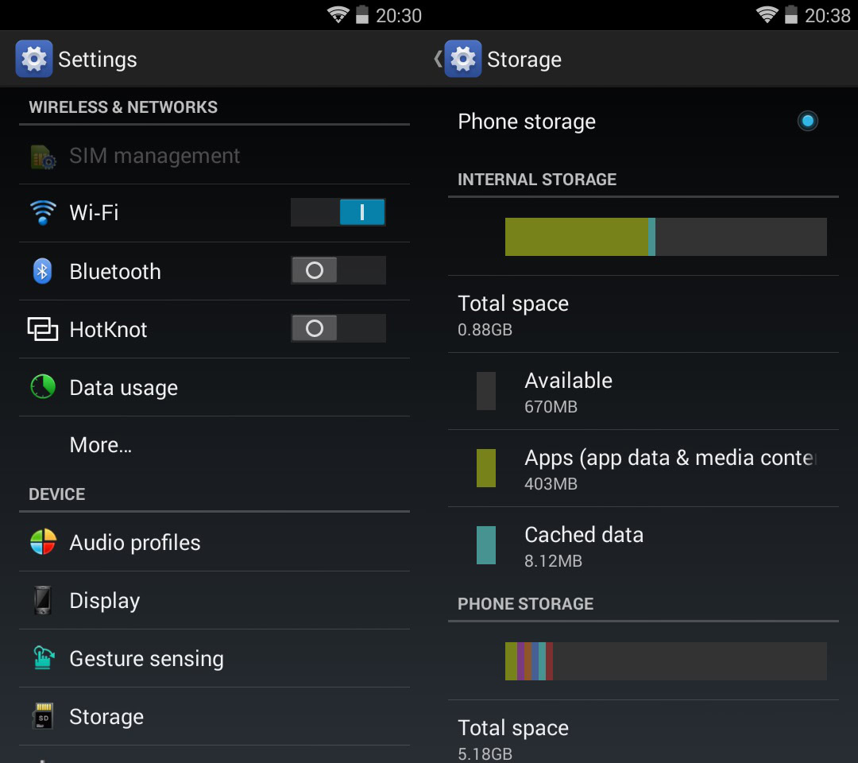This screenshot has height=763, width=858.
Task: Turn off the Wi-Fi switch
Action: [338, 213]
